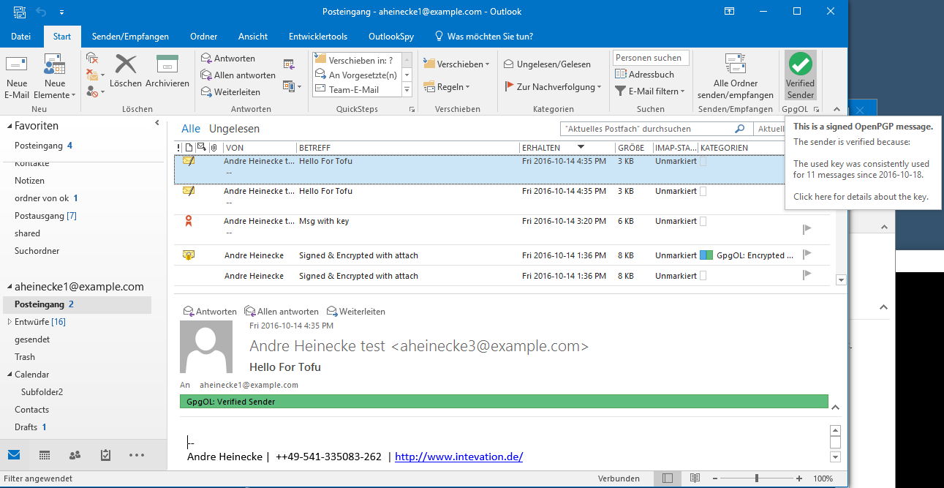Click Alle Ordner senden/empfangen

click(735, 76)
